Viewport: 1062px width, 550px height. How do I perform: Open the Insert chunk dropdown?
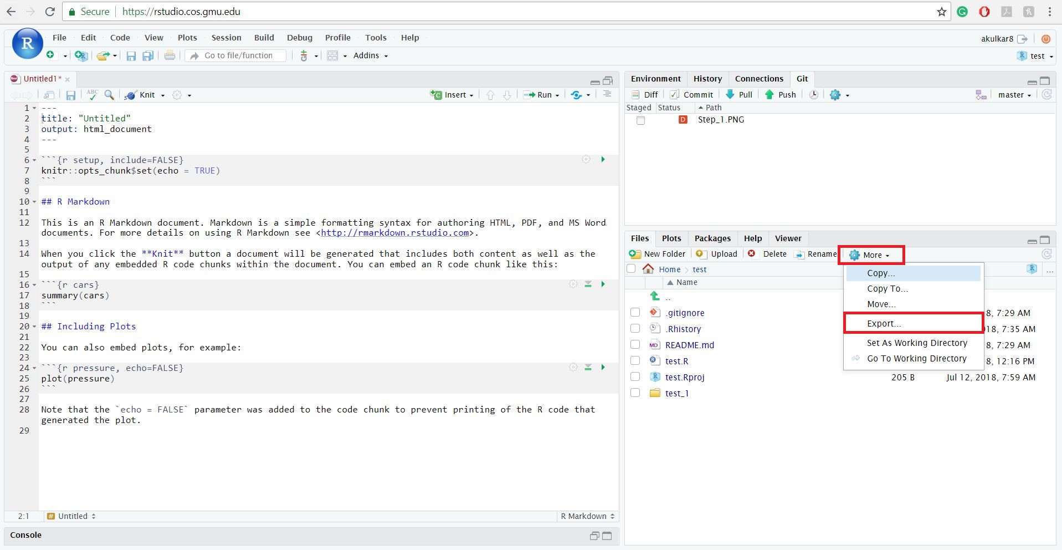click(x=453, y=95)
